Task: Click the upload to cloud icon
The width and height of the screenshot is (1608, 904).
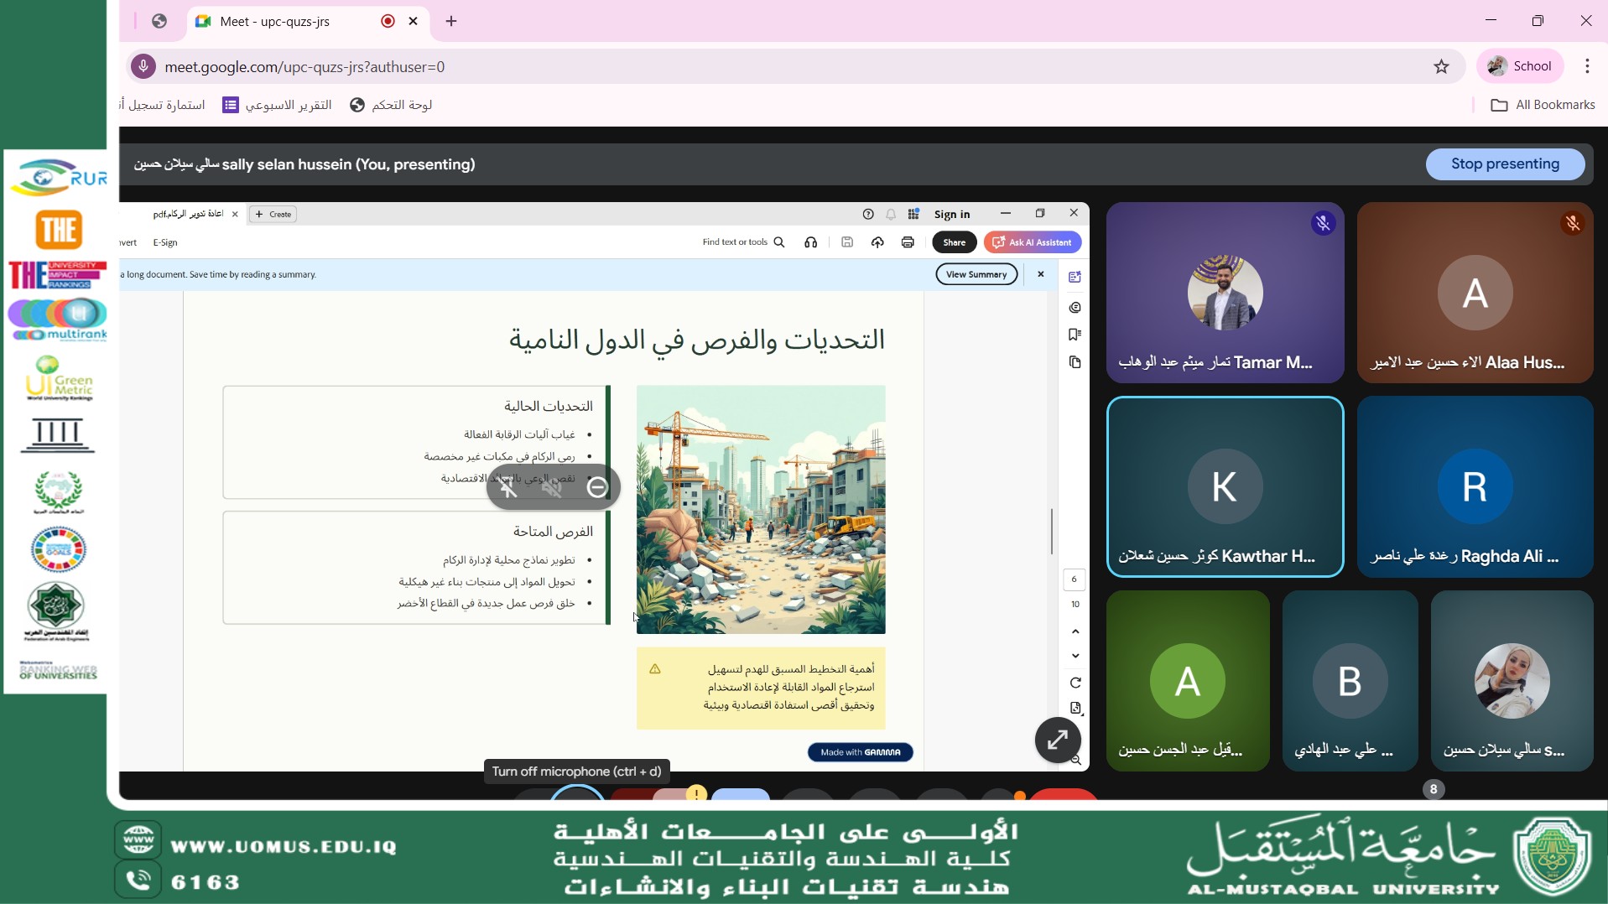Action: [x=877, y=242]
